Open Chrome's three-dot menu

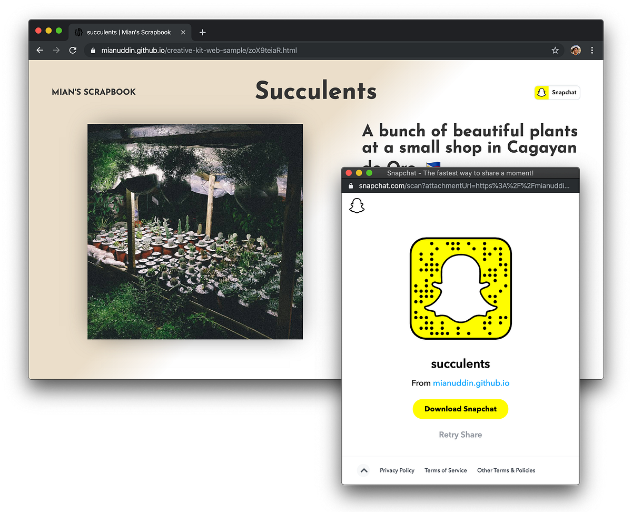pyautogui.click(x=592, y=50)
